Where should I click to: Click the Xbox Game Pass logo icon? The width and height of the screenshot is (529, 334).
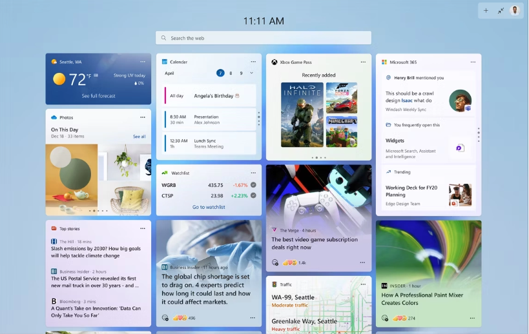click(x=275, y=63)
